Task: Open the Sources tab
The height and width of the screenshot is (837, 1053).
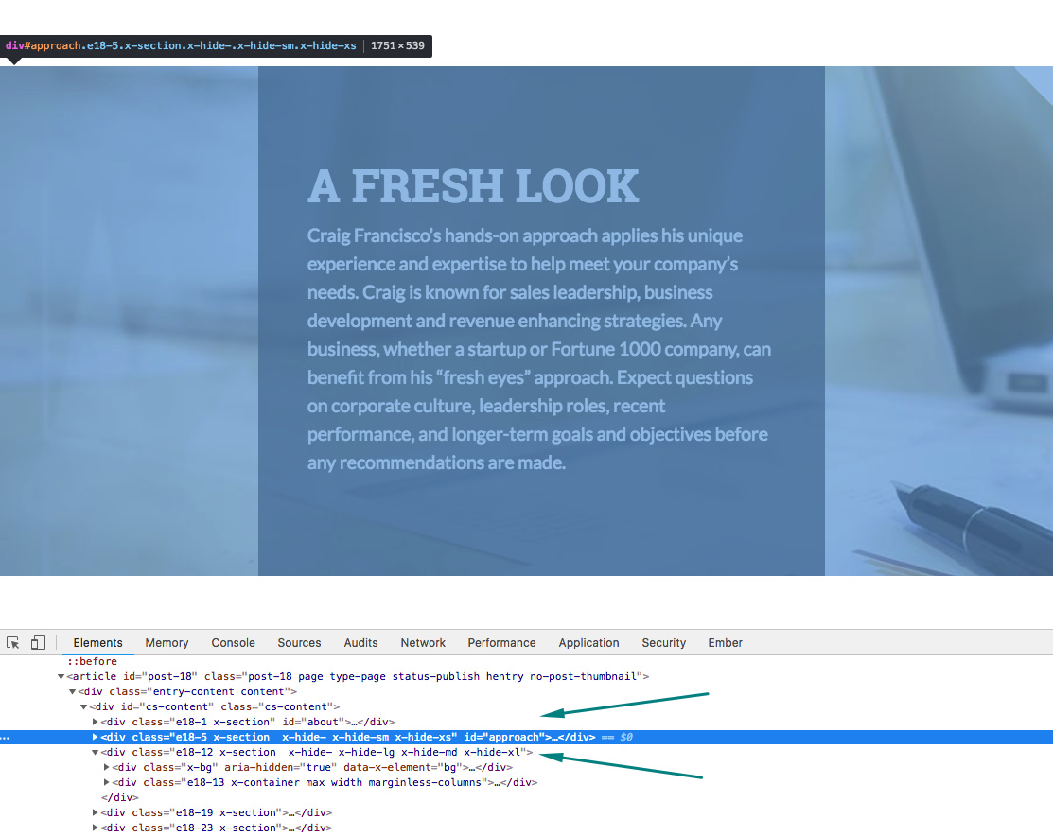Action: coord(299,642)
